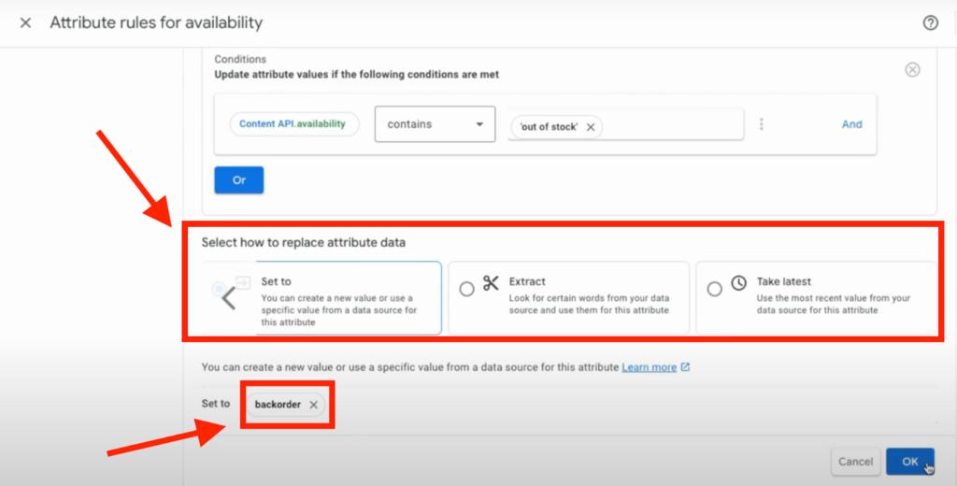Click the left chevron arrow over the Set to card
Viewport: 957px width, 486px height.
click(x=228, y=298)
